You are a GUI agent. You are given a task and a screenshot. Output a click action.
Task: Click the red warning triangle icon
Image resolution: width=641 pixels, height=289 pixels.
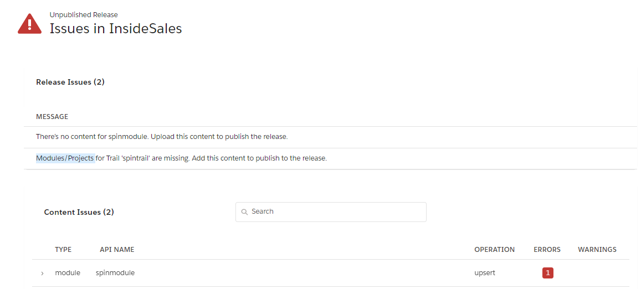click(x=29, y=24)
